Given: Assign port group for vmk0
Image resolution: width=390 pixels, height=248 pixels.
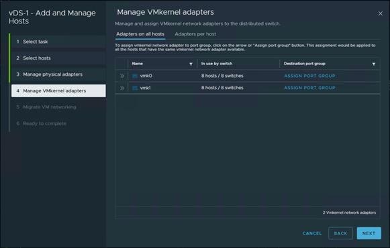Looking at the screenshot, I should point(309,76).
